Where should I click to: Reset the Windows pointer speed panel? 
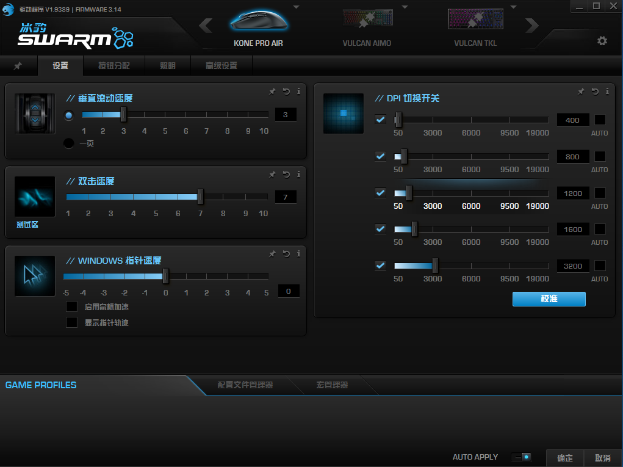(x=286, y=253)
